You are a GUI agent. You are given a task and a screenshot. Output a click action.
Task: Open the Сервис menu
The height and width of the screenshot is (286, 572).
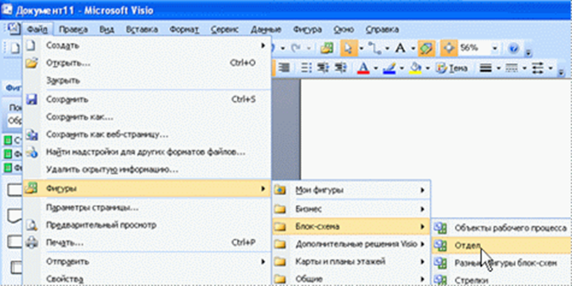click(224, 30)
